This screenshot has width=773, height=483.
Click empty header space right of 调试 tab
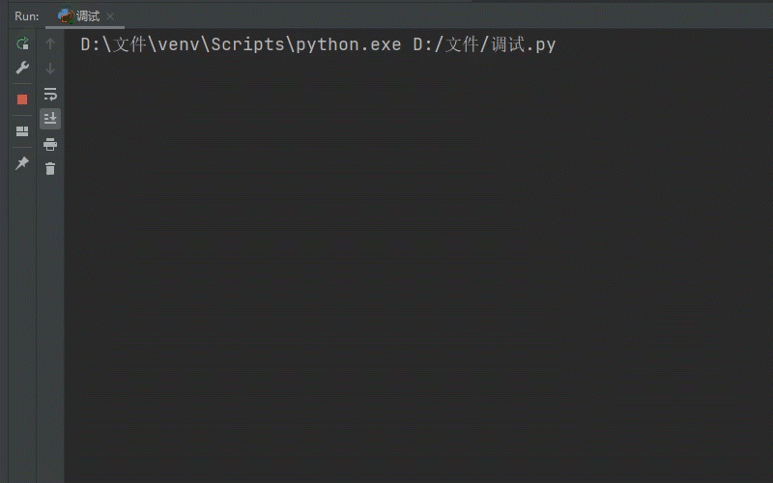coord(435,16)
